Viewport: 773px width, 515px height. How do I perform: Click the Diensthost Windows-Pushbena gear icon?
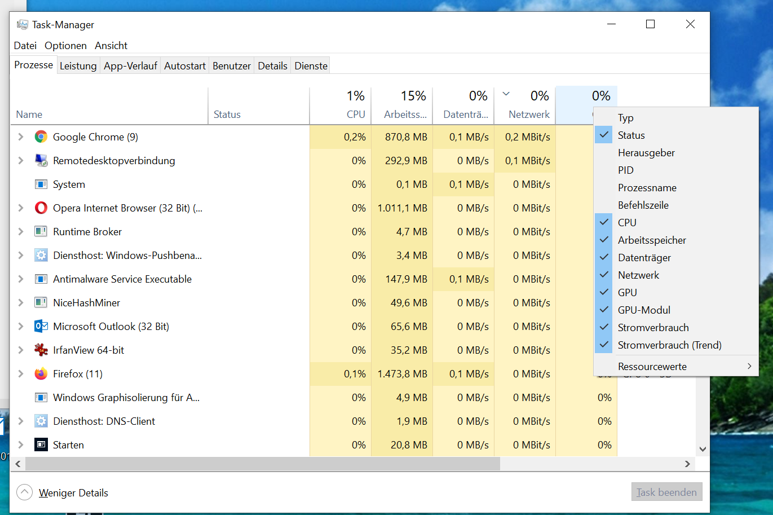[41, 256]
